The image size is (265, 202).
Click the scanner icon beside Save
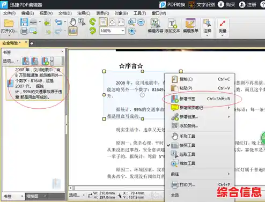(33, 22)
